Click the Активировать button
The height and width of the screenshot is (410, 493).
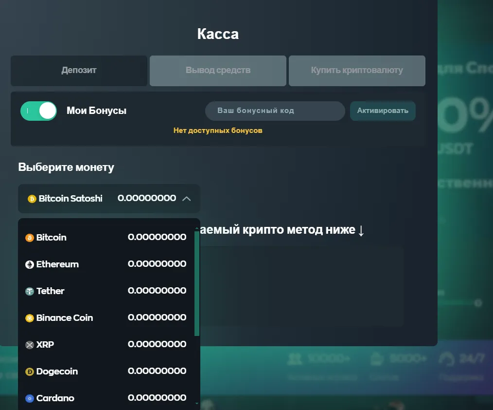pyautogui.click(x=383, y=111)
